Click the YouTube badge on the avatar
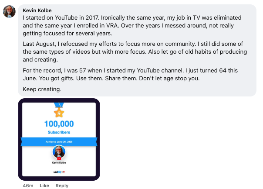 [x=59, y=158]
